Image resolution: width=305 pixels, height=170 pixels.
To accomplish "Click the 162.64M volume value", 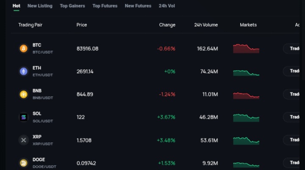I will pos(207,49).
